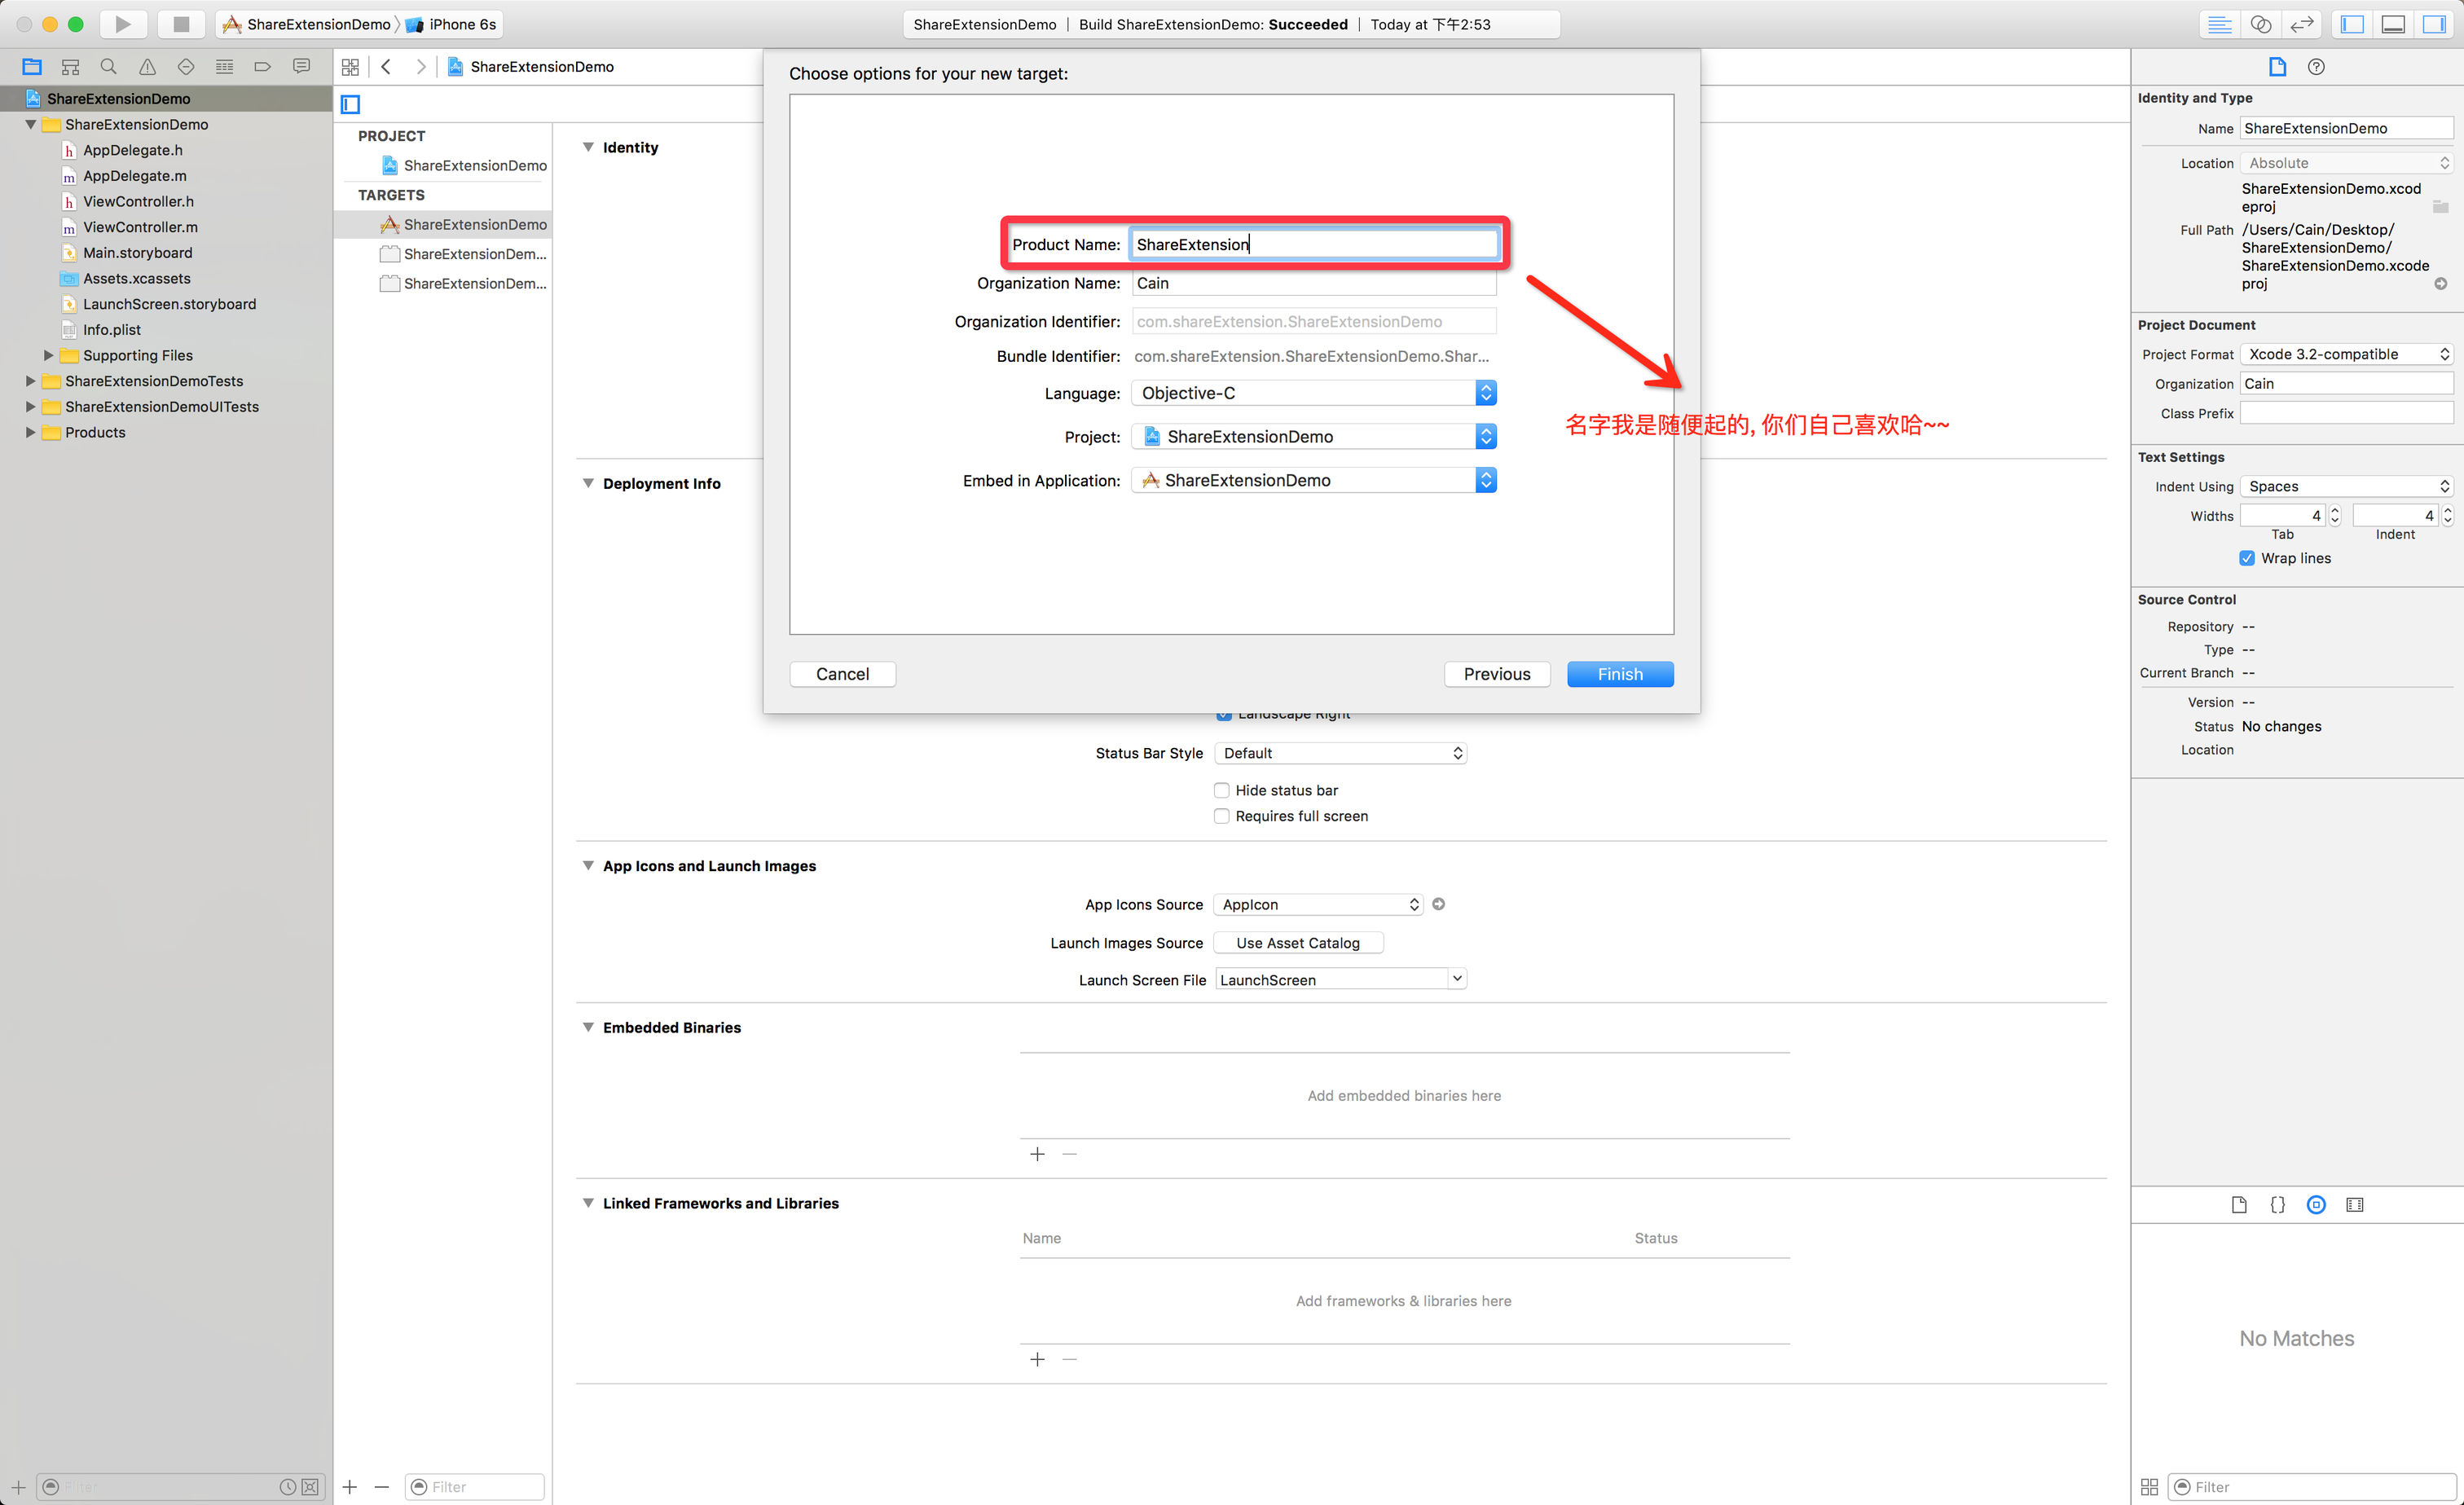The width and height of the screenshot is (2464, 1505).
Task: Enable Hide status bar checkbox
Action: [1222, 790]
